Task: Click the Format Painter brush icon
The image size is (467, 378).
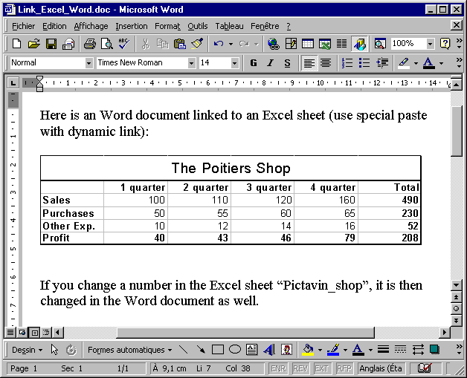Action: (196, 44)
